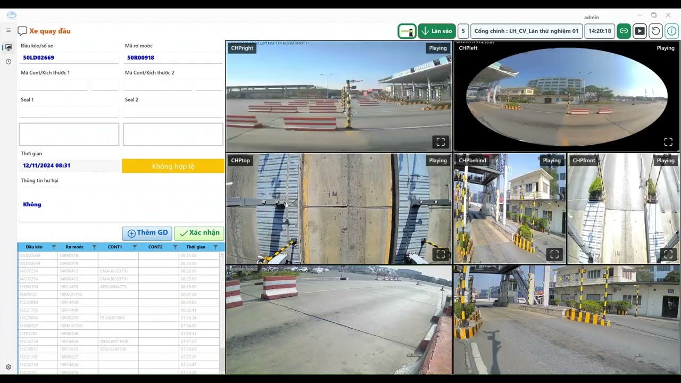The width and height of the screenshot is (681, 383).
Task: Filter the Rơ moóc column
Action: [94, 247]
